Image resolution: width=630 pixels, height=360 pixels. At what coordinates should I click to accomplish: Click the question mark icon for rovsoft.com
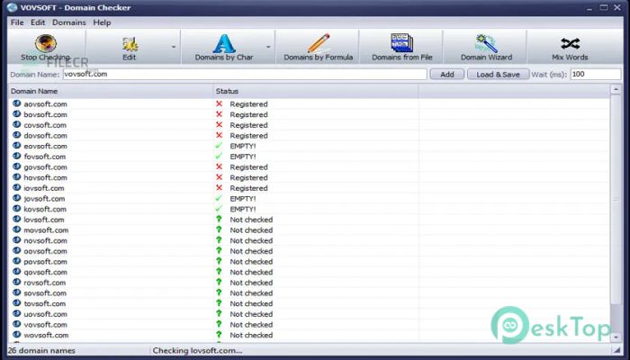pos(219,282)
